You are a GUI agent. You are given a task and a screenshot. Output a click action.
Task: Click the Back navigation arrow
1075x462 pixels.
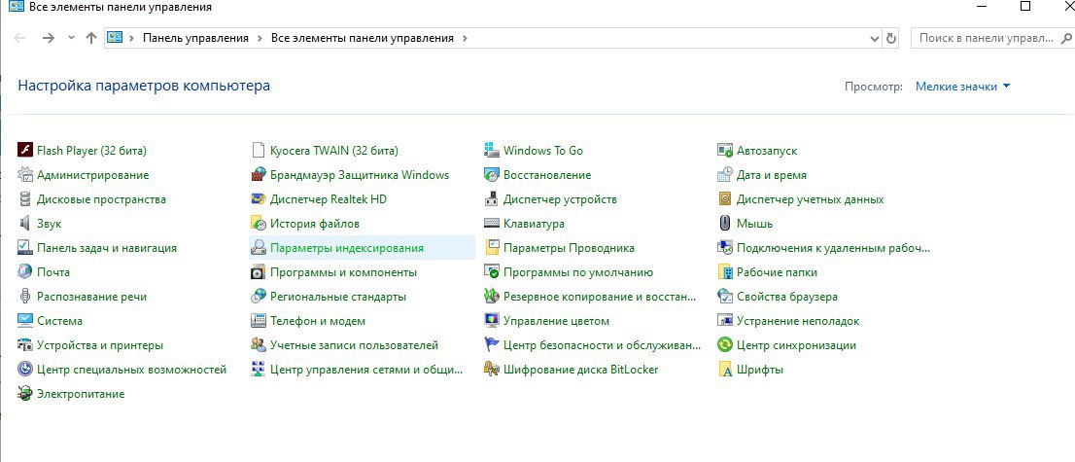point(19,38)
